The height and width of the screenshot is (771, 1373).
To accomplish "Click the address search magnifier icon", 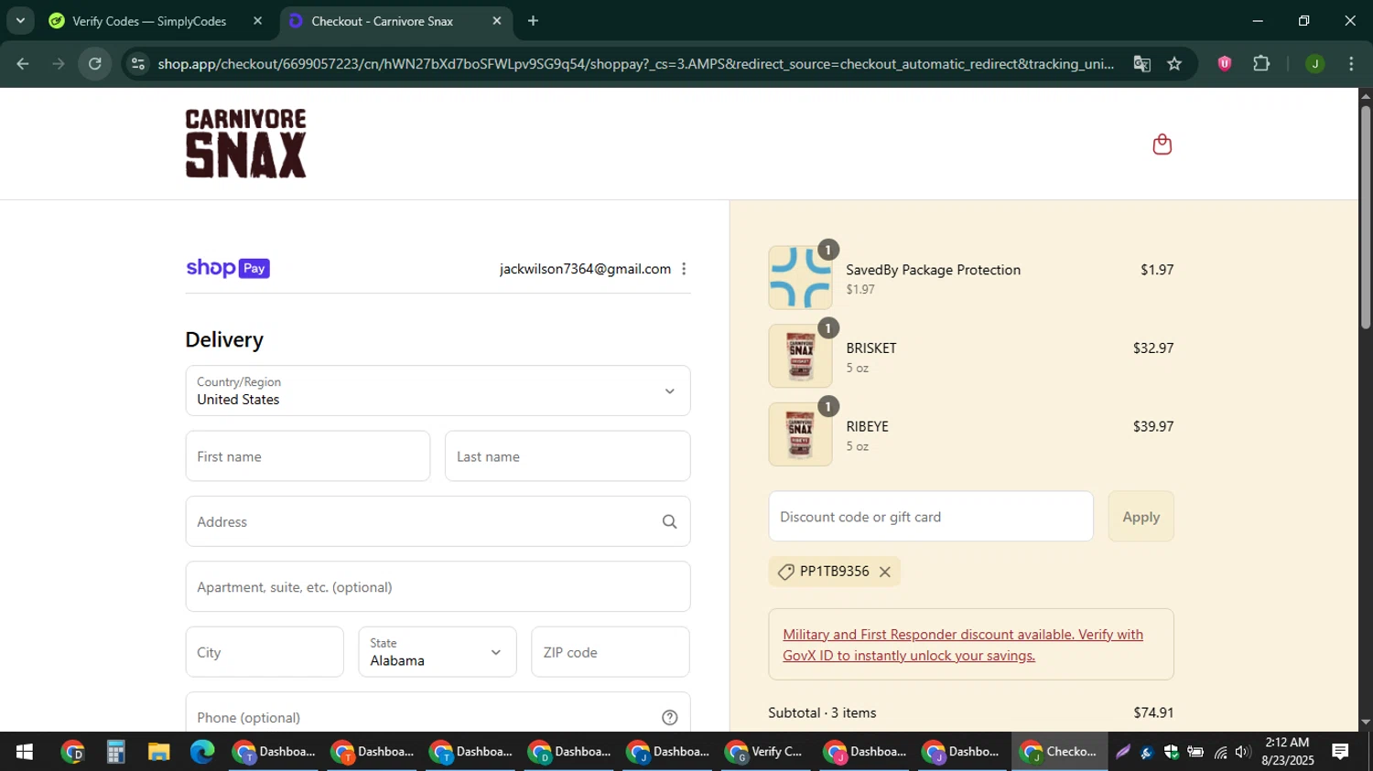I will pyautogui.click(x=669, y=521).
